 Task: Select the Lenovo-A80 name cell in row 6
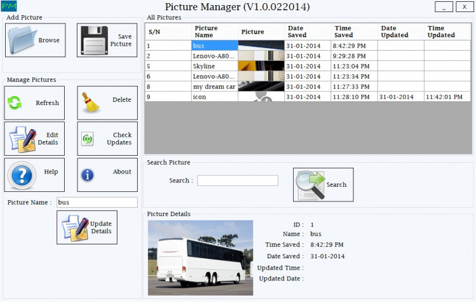(215, 76)
